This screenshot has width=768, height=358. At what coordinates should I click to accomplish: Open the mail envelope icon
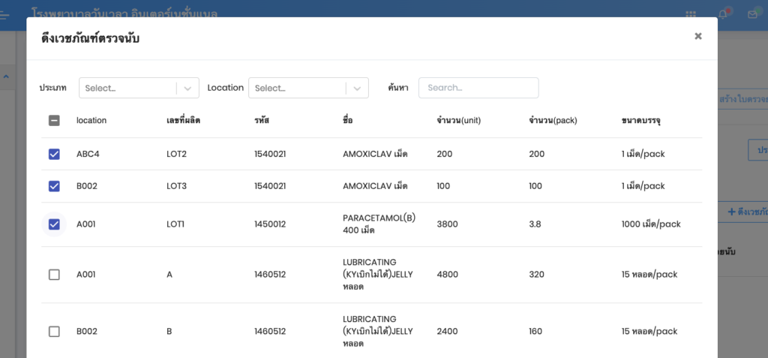752,14
